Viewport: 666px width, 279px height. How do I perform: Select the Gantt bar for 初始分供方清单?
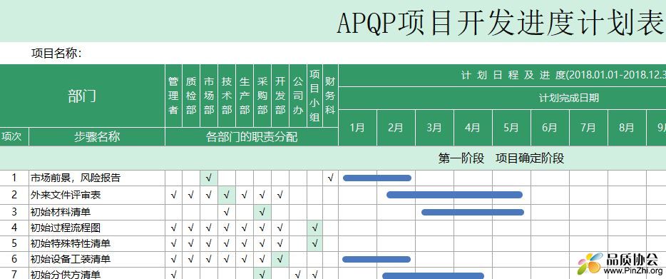tap(434, 276)
